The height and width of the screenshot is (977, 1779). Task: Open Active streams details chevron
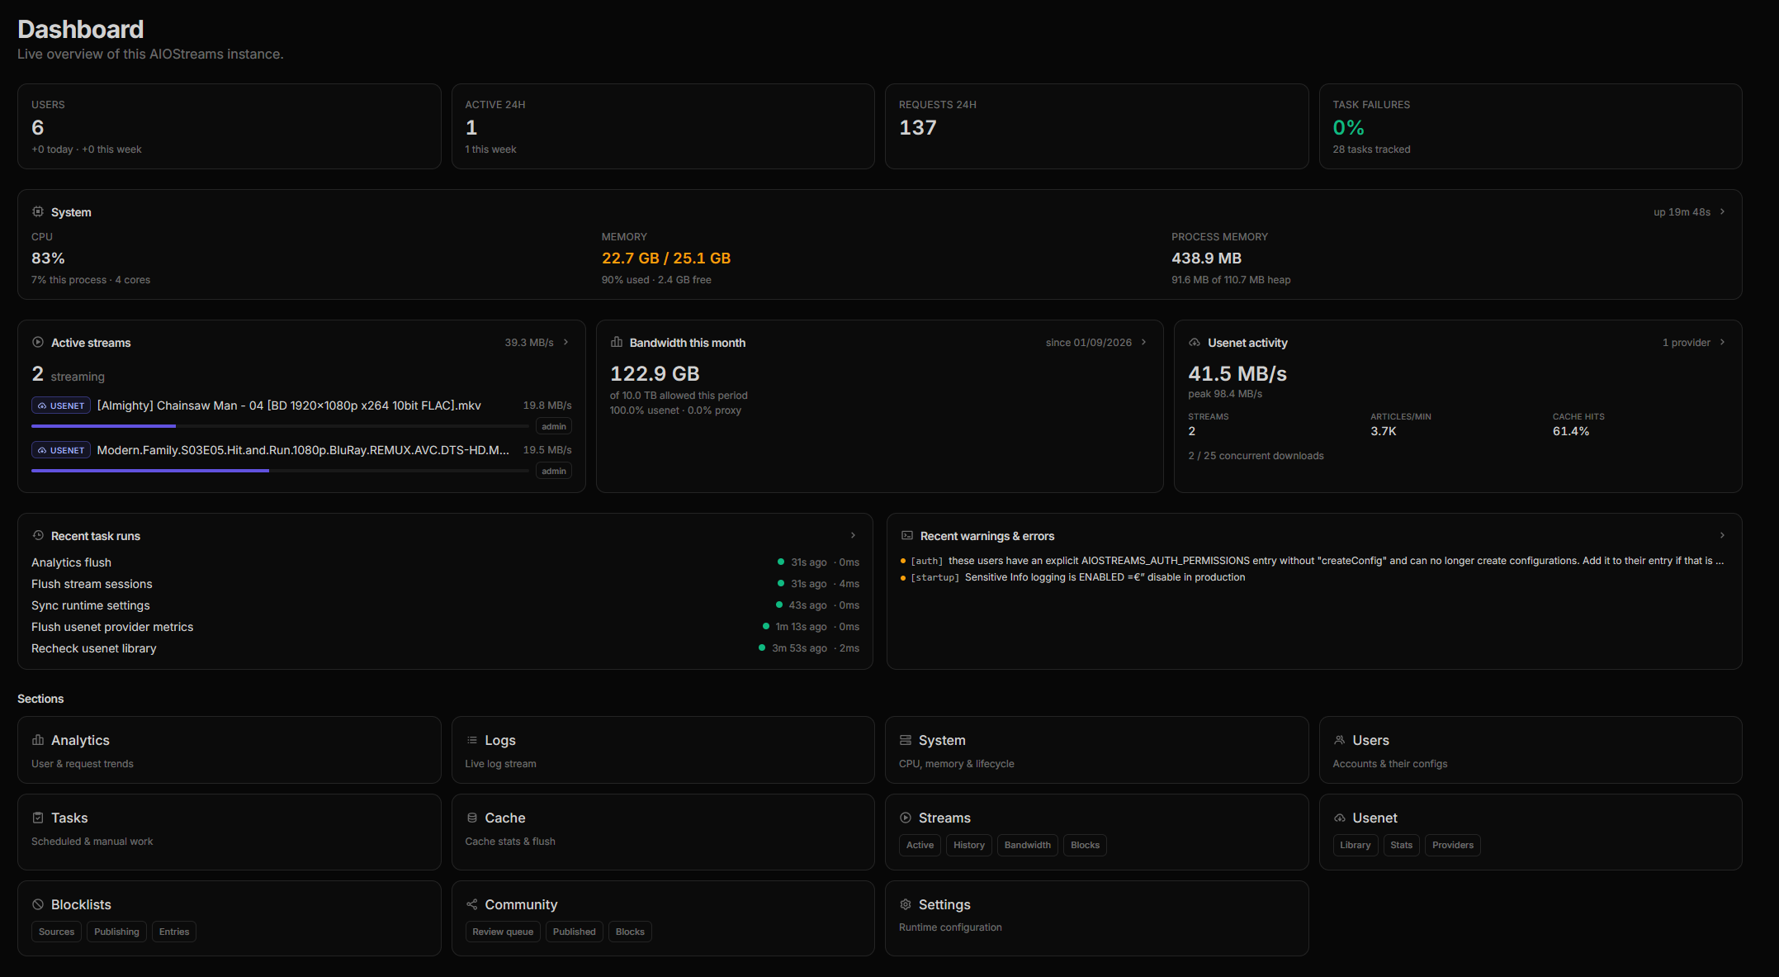(566, 342)
